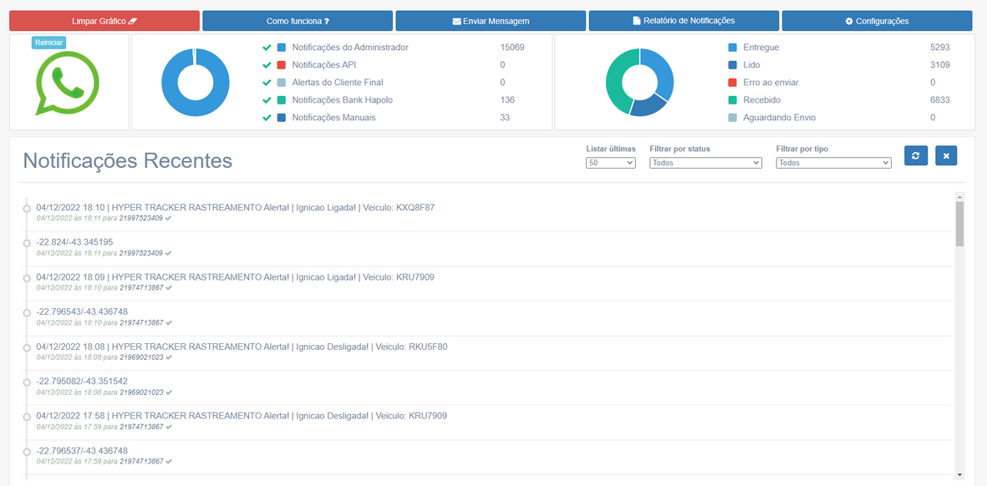Viewport: 987px width, 486px height.
Task: Click the Erro ao enviar red swatch
Action: pyautogui.click(x=733, y=83)
